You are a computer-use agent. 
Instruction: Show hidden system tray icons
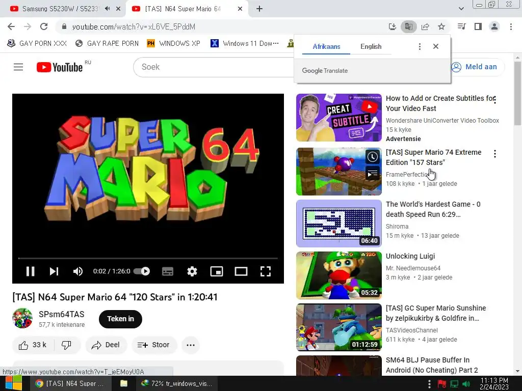[x=429, y=384]
